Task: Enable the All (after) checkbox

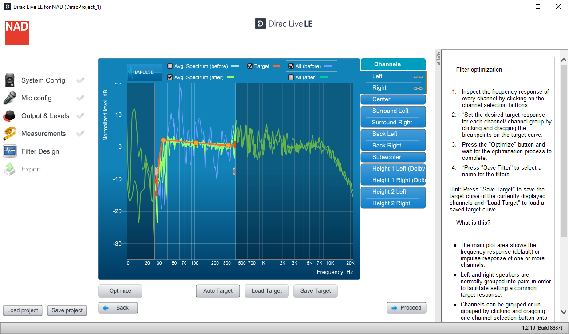Action: pos(291,77)
